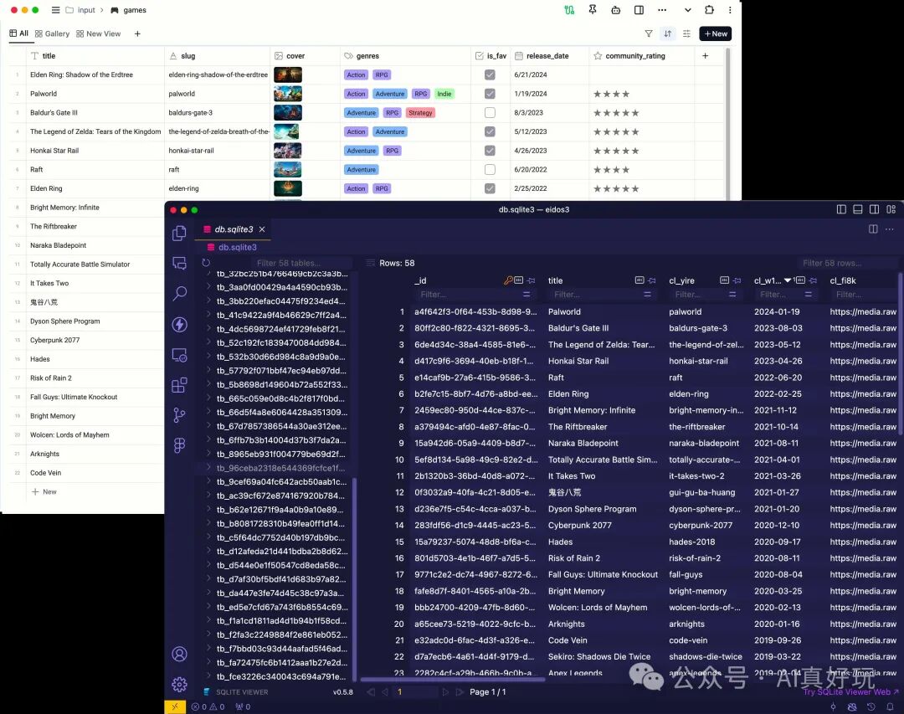Add a new row at table bottom
This screenshot has height=714, width=904.
[44, 492]
